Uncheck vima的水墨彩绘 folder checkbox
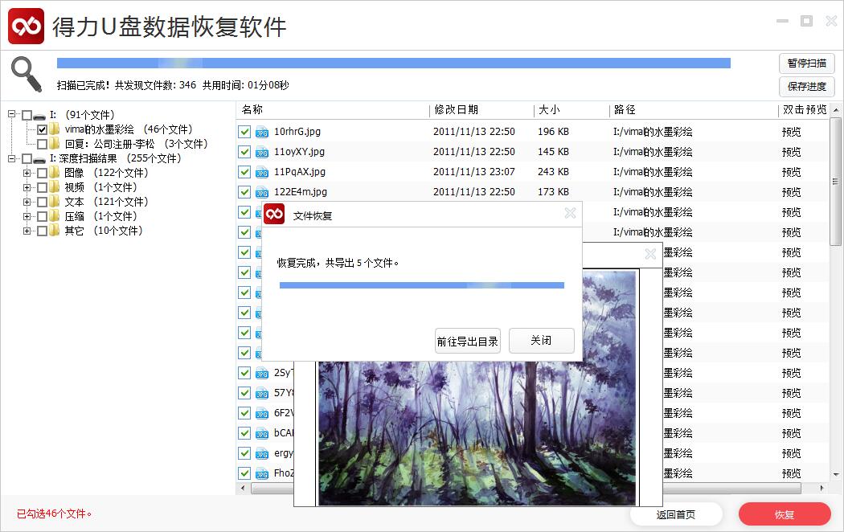 click(x=42, y=129)
